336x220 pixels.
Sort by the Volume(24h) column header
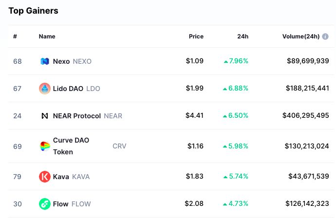tap(301, 37)
